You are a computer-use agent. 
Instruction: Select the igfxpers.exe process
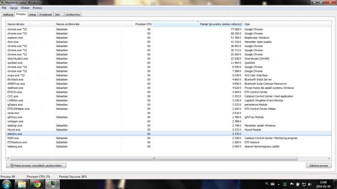(168, 105)
